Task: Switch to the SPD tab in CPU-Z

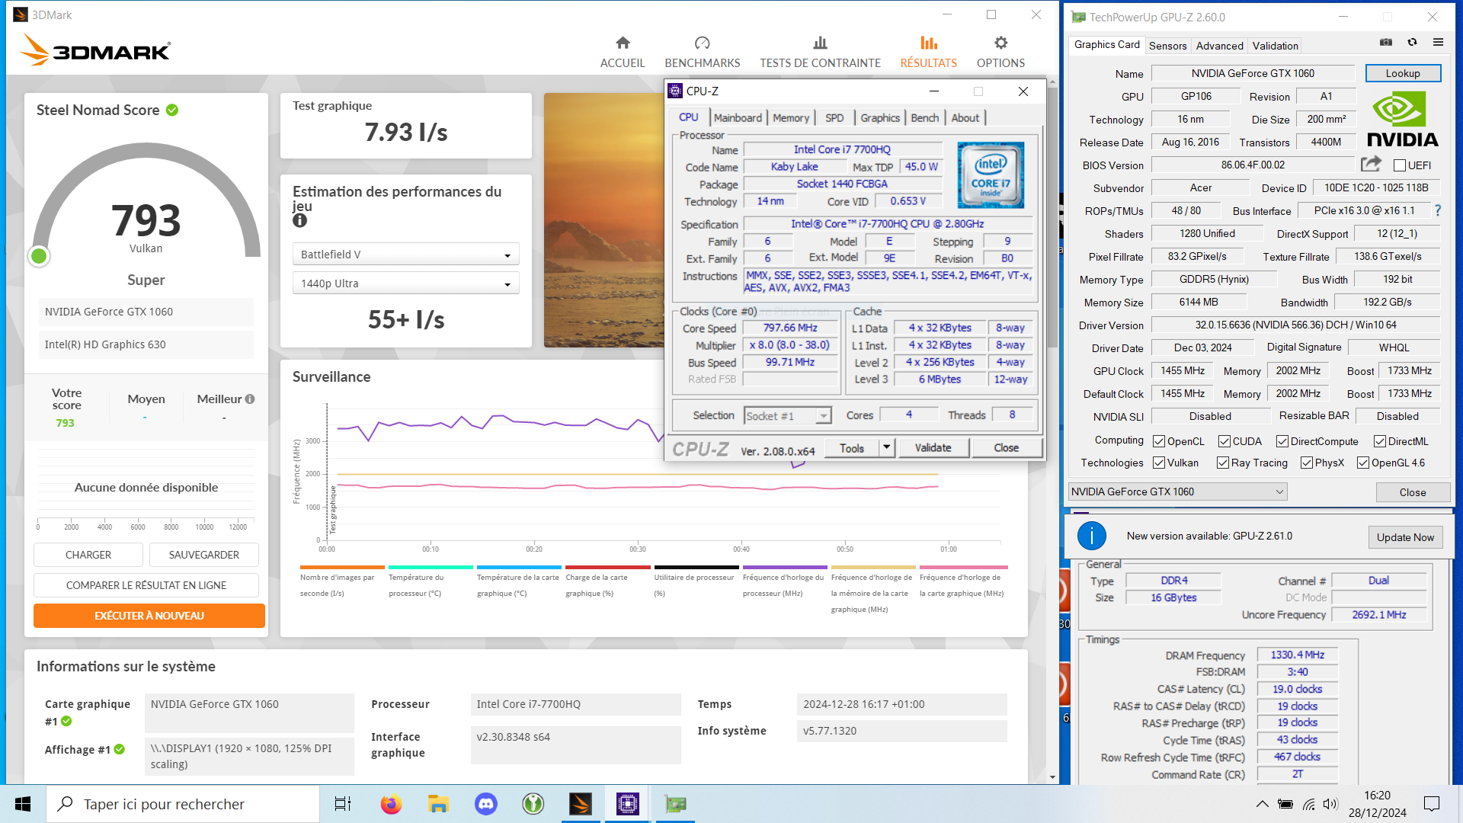Action: click(x=834, y=117)
